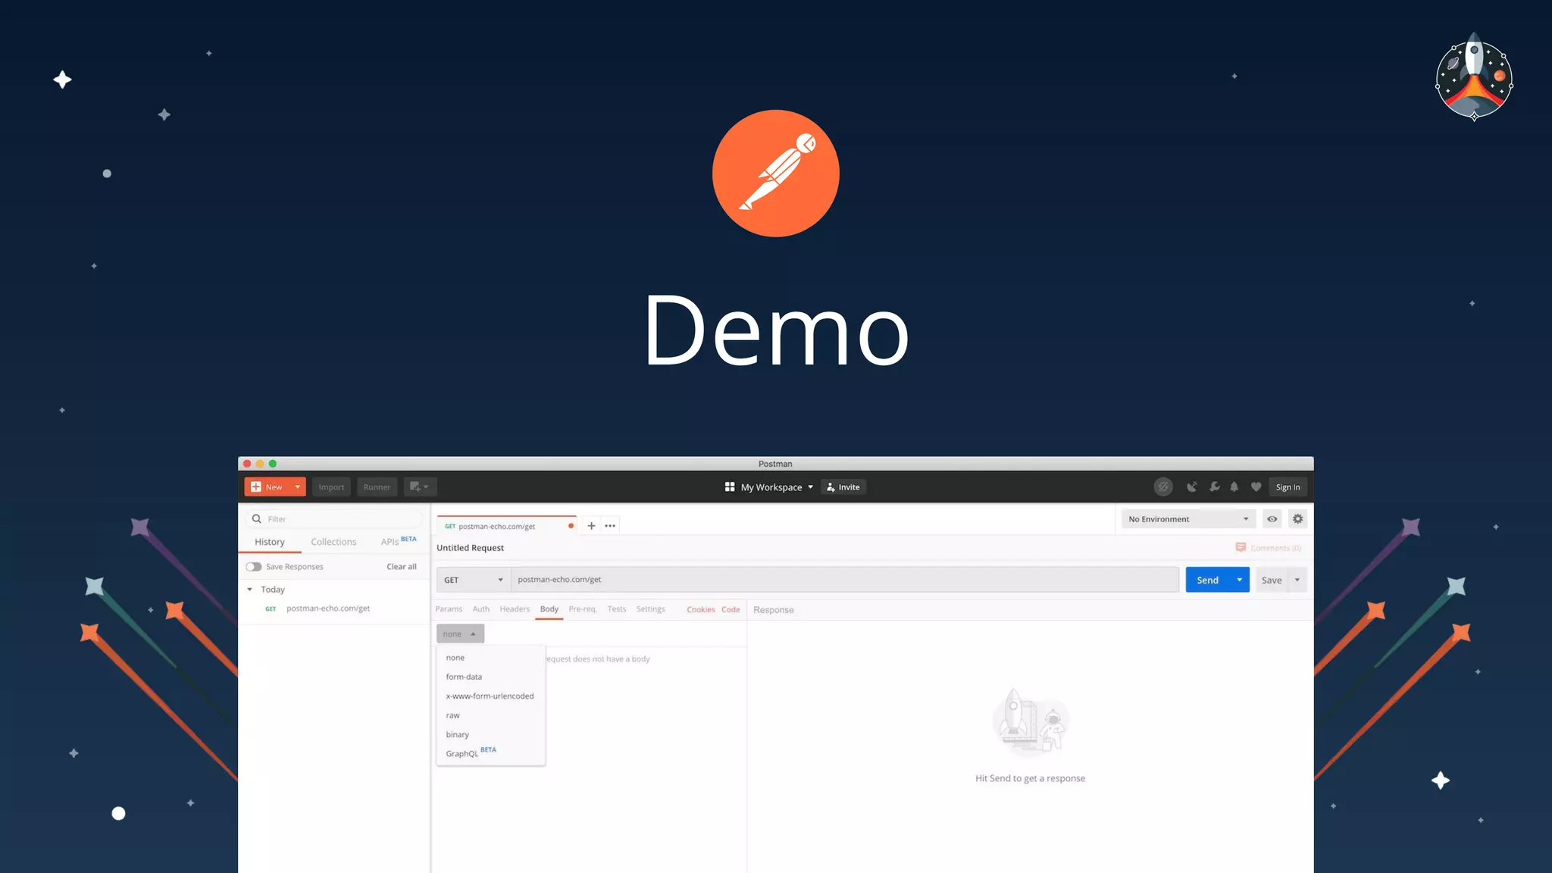Click the new window icon beside Runner
Screen dimensions: 1552x873
click(x=420, y=487)
